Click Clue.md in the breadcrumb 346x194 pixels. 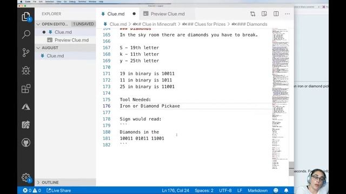point(118,24)
